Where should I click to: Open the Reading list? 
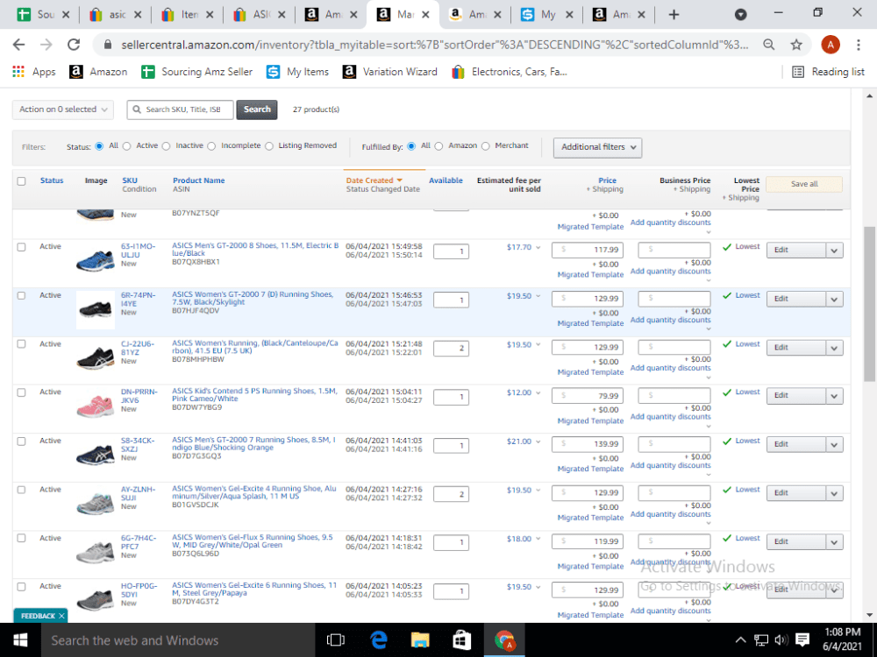pos(829,72)
